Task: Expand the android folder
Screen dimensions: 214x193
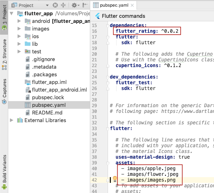Action: pos(19,21)
